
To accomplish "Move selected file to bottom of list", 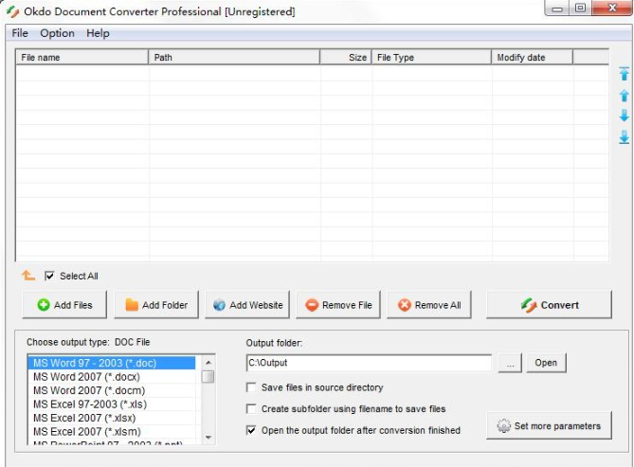I will [x=624, y=137].
